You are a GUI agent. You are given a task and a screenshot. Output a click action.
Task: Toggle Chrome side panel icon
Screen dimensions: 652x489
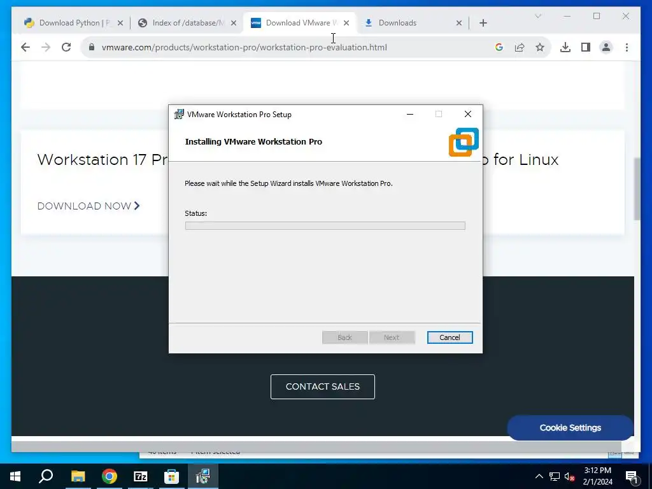click(x=586, y=47)
